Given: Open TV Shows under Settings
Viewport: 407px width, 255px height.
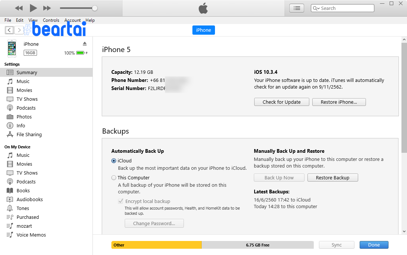Looking at the screenshot, I should pos(46,99).
